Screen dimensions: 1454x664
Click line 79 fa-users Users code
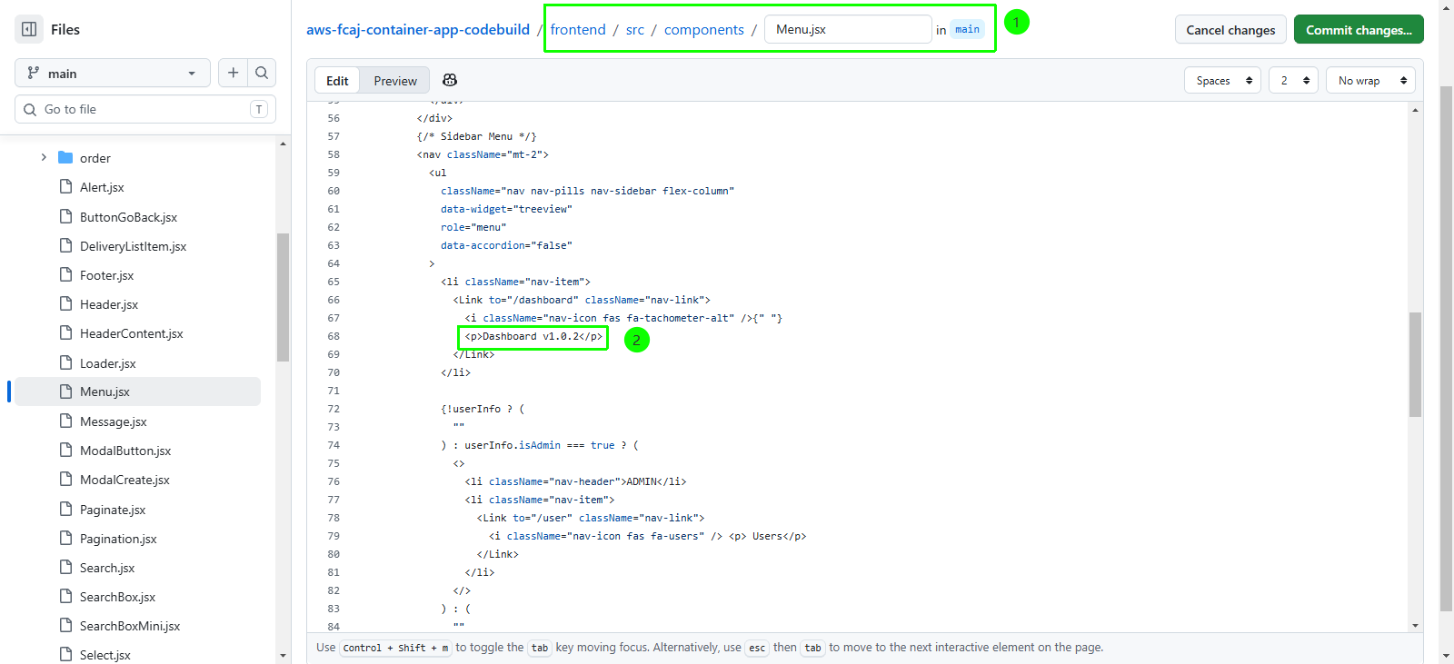click(x=647, y=536)
